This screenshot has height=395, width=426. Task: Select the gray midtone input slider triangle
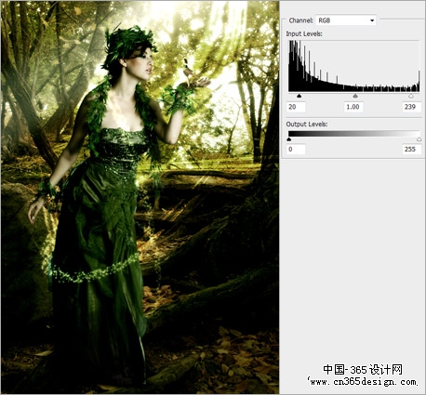coord(355,96)
